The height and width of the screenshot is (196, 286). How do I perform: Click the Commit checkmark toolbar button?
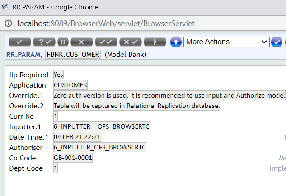tap(19, 42)
